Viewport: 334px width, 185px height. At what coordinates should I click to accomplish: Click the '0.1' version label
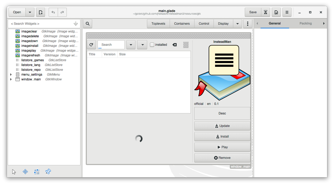[x=216, y=104]
